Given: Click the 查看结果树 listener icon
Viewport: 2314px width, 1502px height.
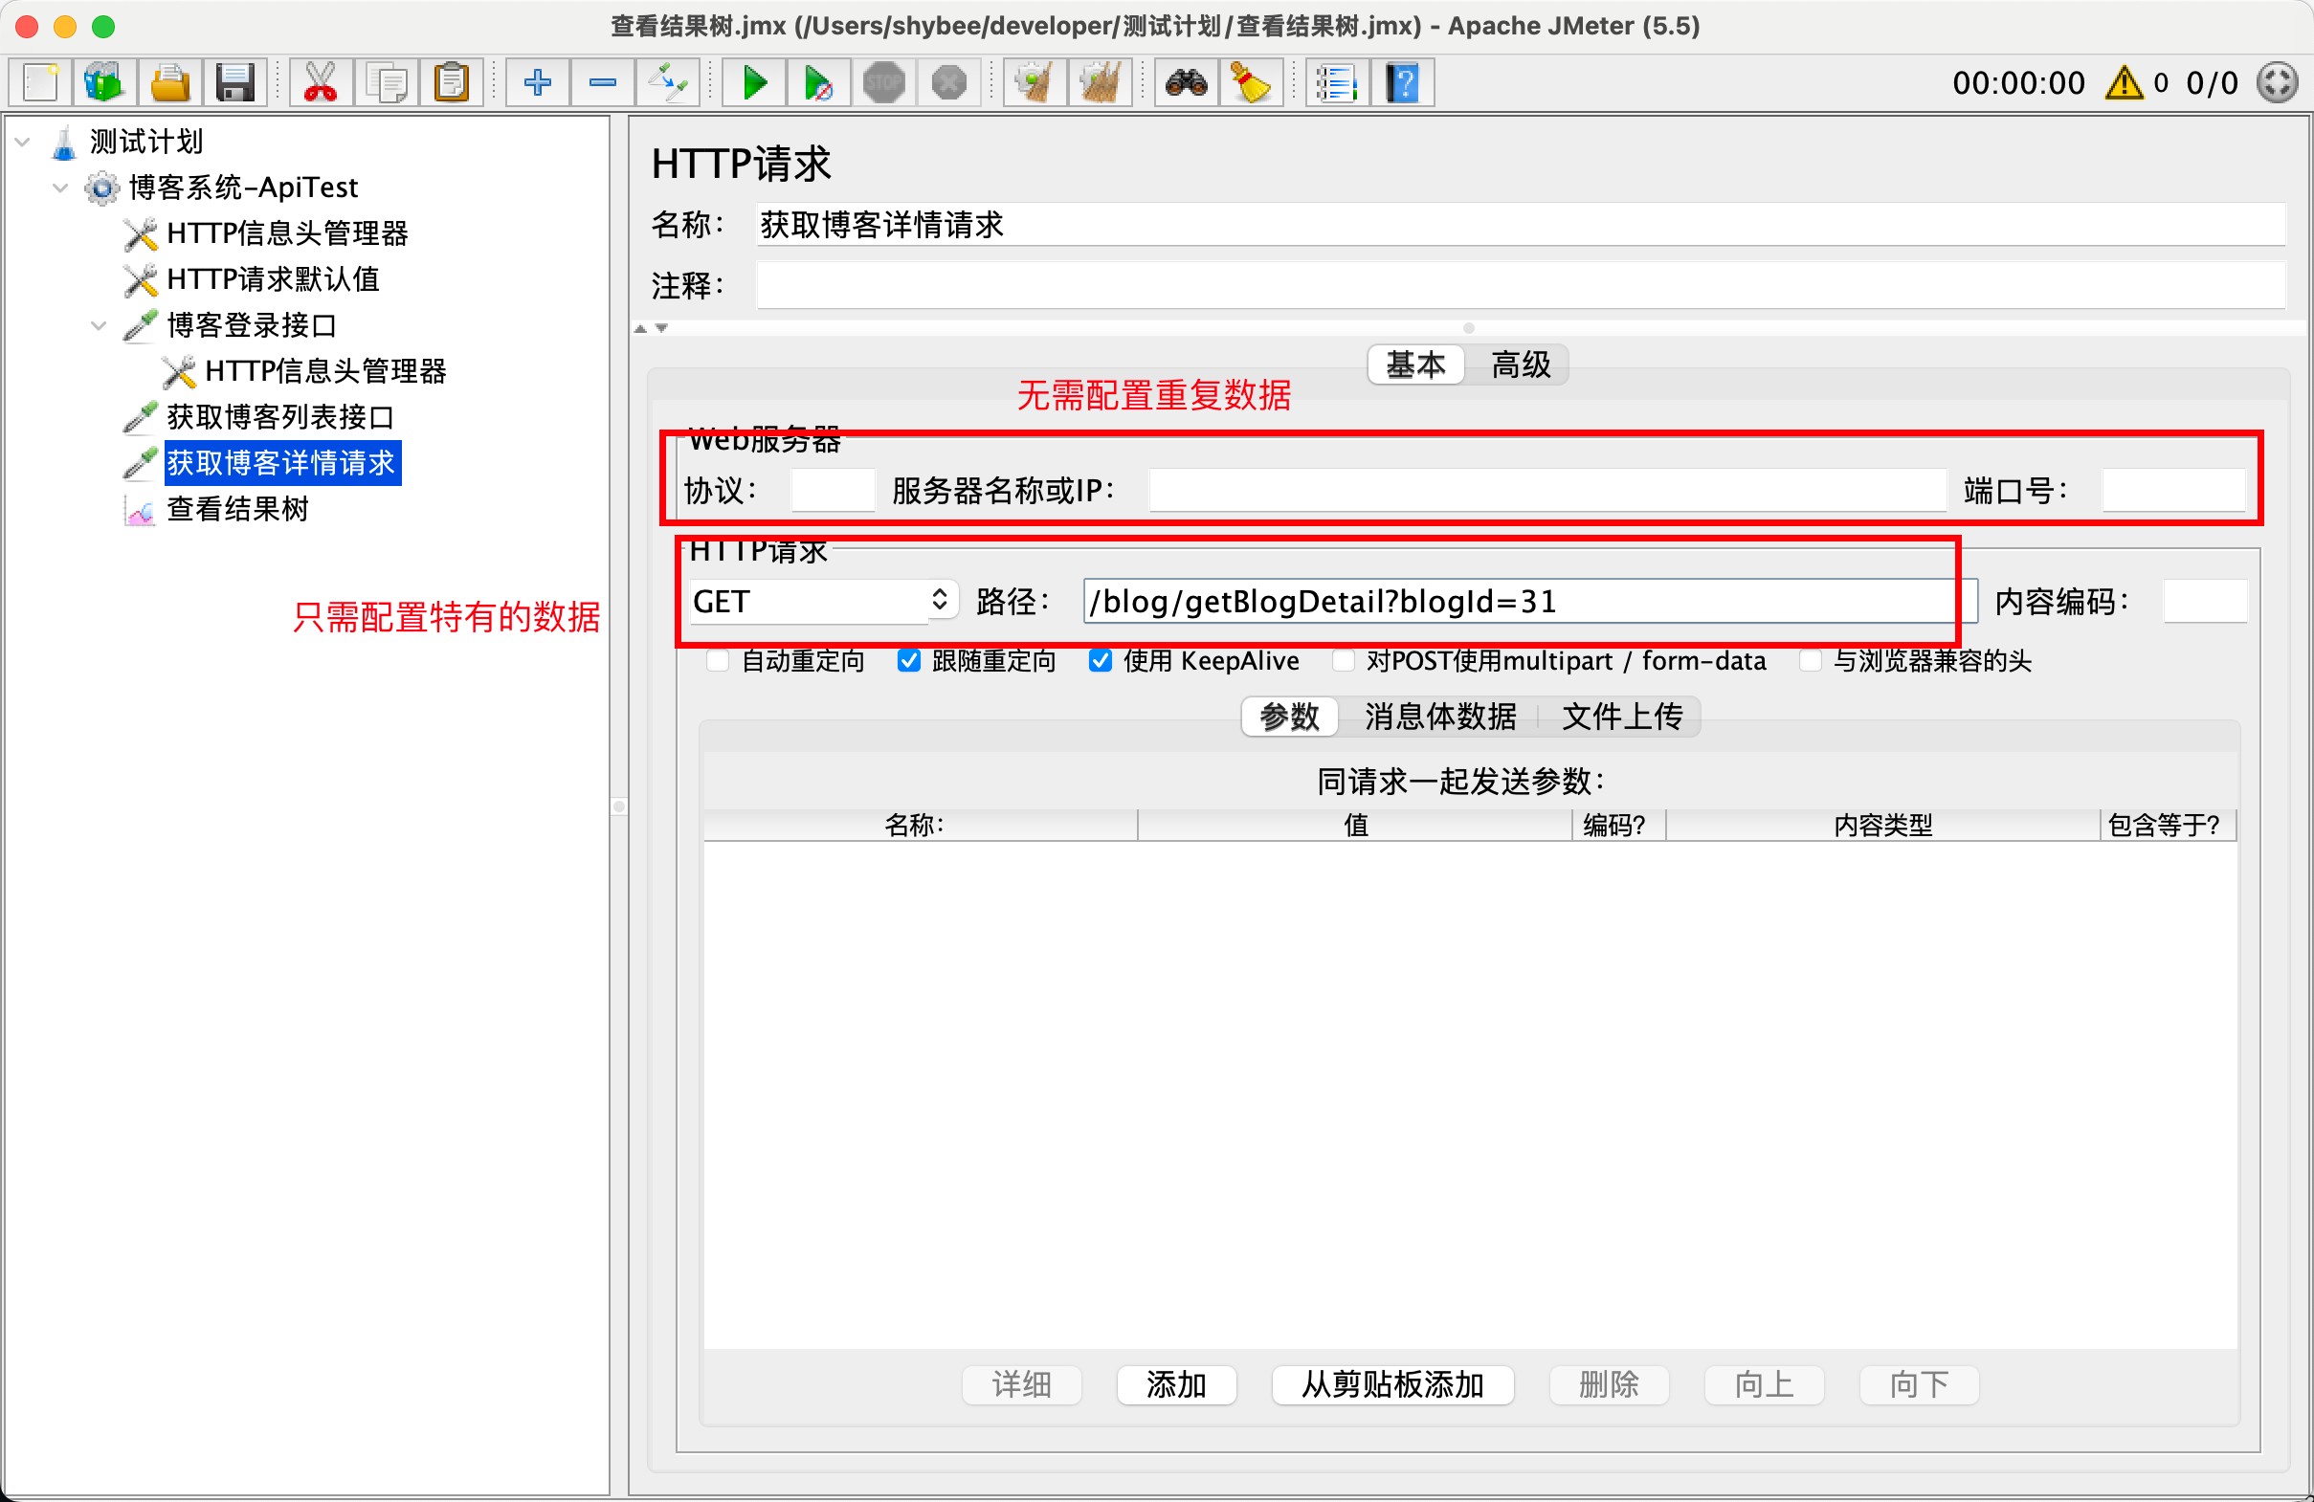Looking at the screenshot, I should coord(140,509).
